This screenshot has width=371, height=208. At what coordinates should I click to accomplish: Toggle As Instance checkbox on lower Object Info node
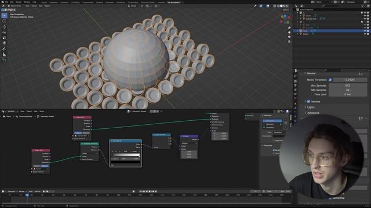click(x=34, y=172)
